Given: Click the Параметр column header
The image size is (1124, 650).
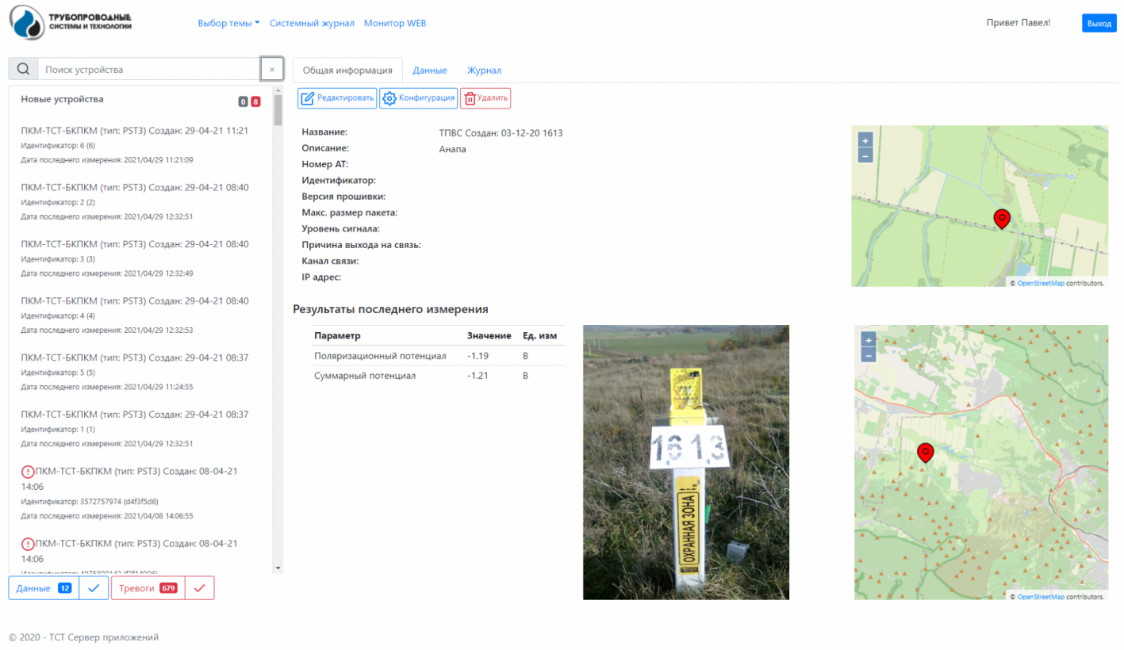Looking at the screenshot, I should click(x=337, y=336).
